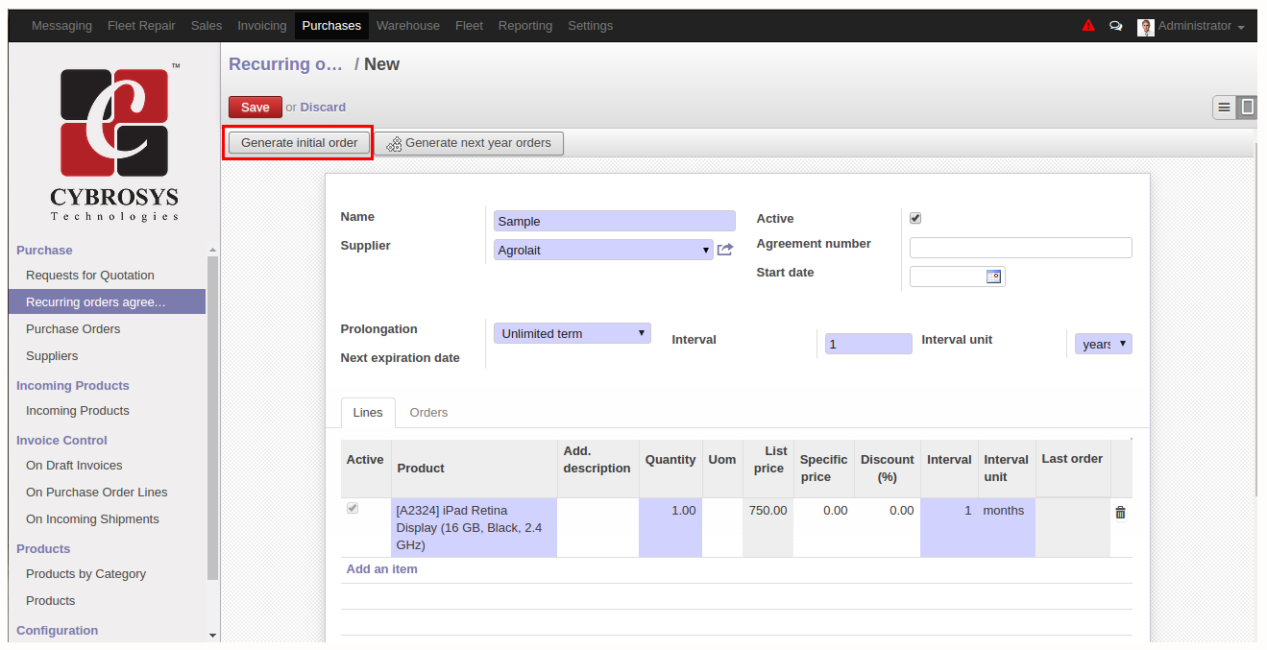Click the red warning alert icon
The width and height of the screenshot is (1267, 650).
click(1088, 26)
